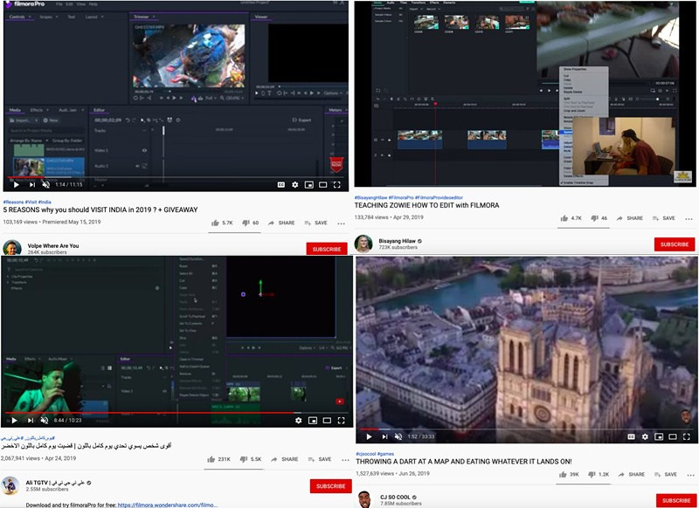Viewport: 699px width, 508px height.
Task: Like the dart map video (39K)
Action: pos(568,474)
